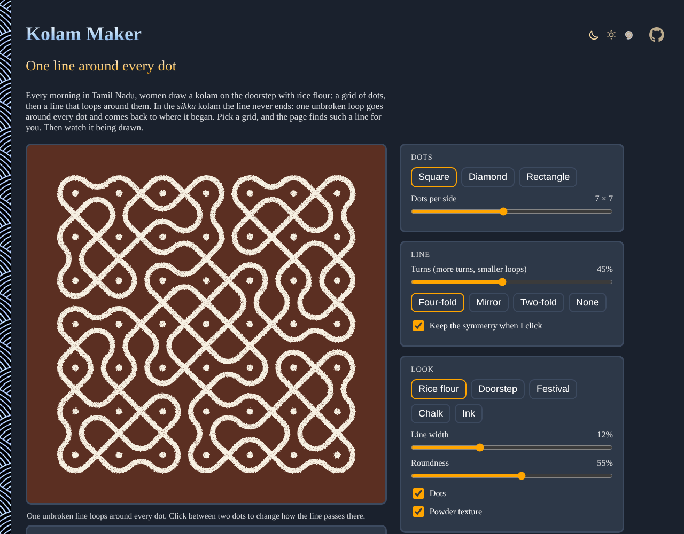Apply the Doorstep look

[498, 389]
